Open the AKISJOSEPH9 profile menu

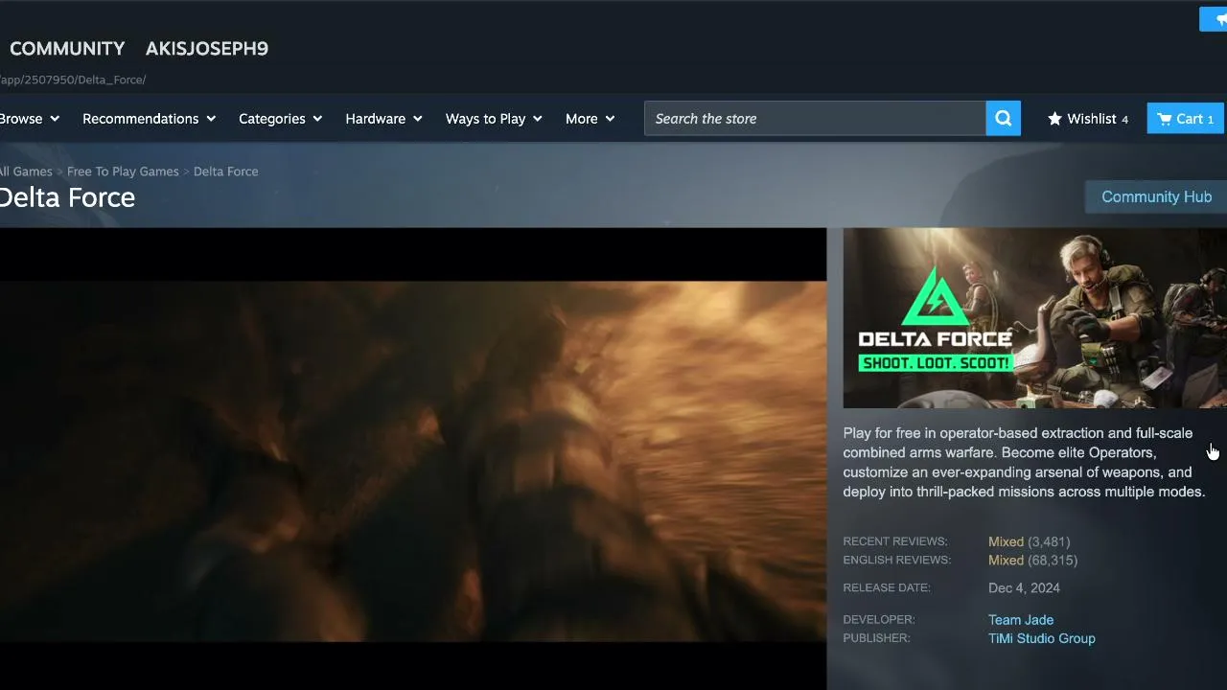(x=207, y=49)
